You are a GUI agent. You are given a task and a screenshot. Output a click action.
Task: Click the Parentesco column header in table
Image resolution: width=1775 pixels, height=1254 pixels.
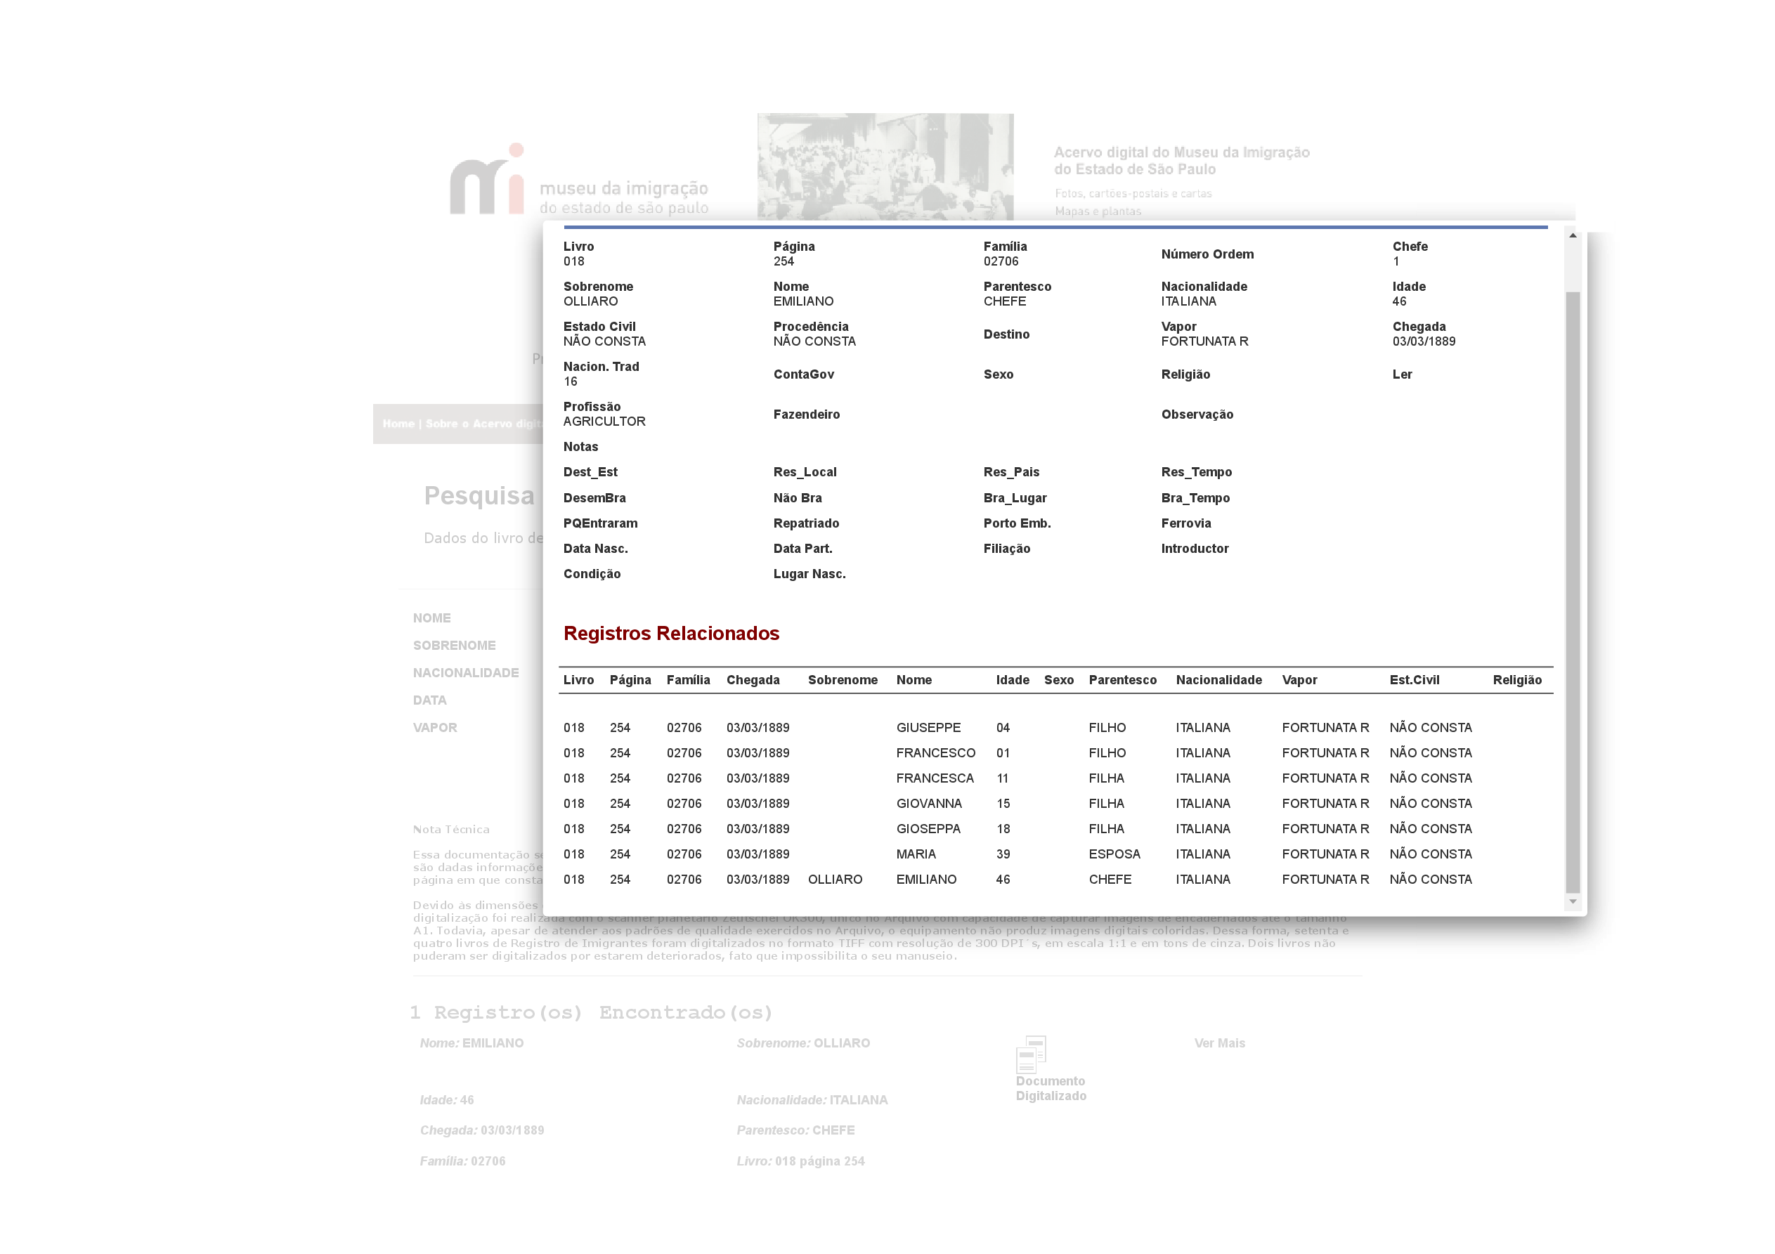[1122, 679]
